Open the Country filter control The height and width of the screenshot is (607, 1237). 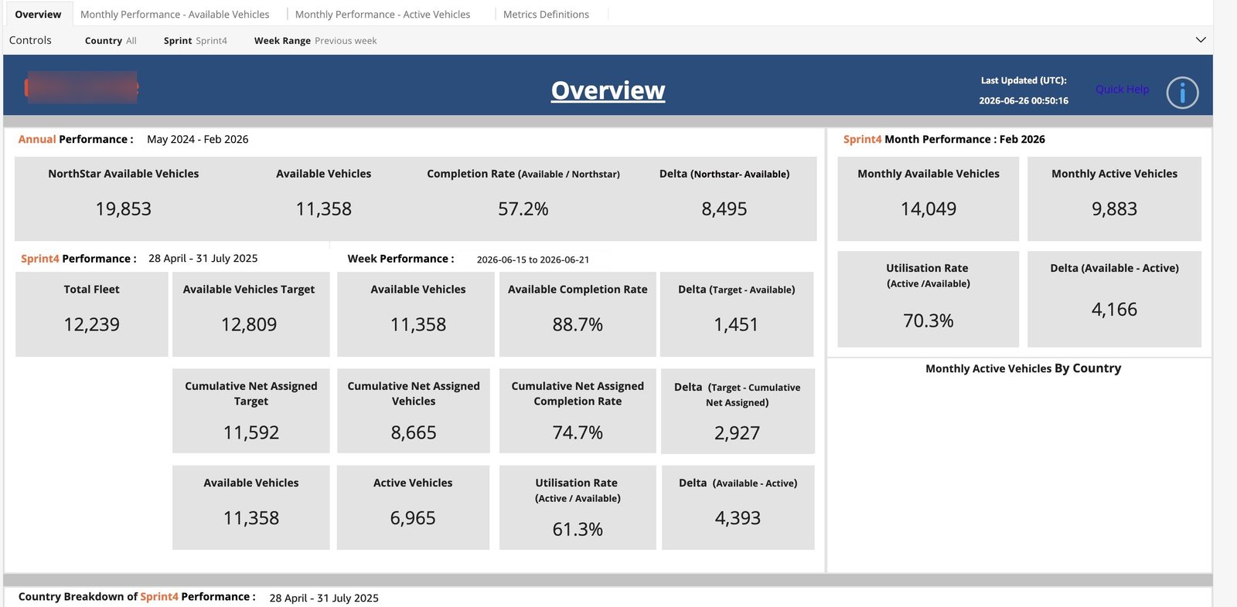(x=111, y=41)
